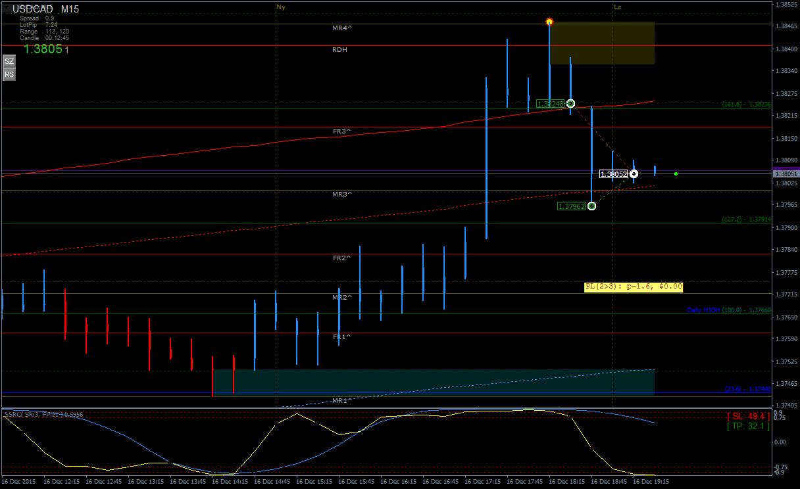Click the (161.8) - 1.38236 Fibonacci label
Image resolution: width=800 pixels, height=489 pixels.
pyautogui.click(x=746, y=105)
